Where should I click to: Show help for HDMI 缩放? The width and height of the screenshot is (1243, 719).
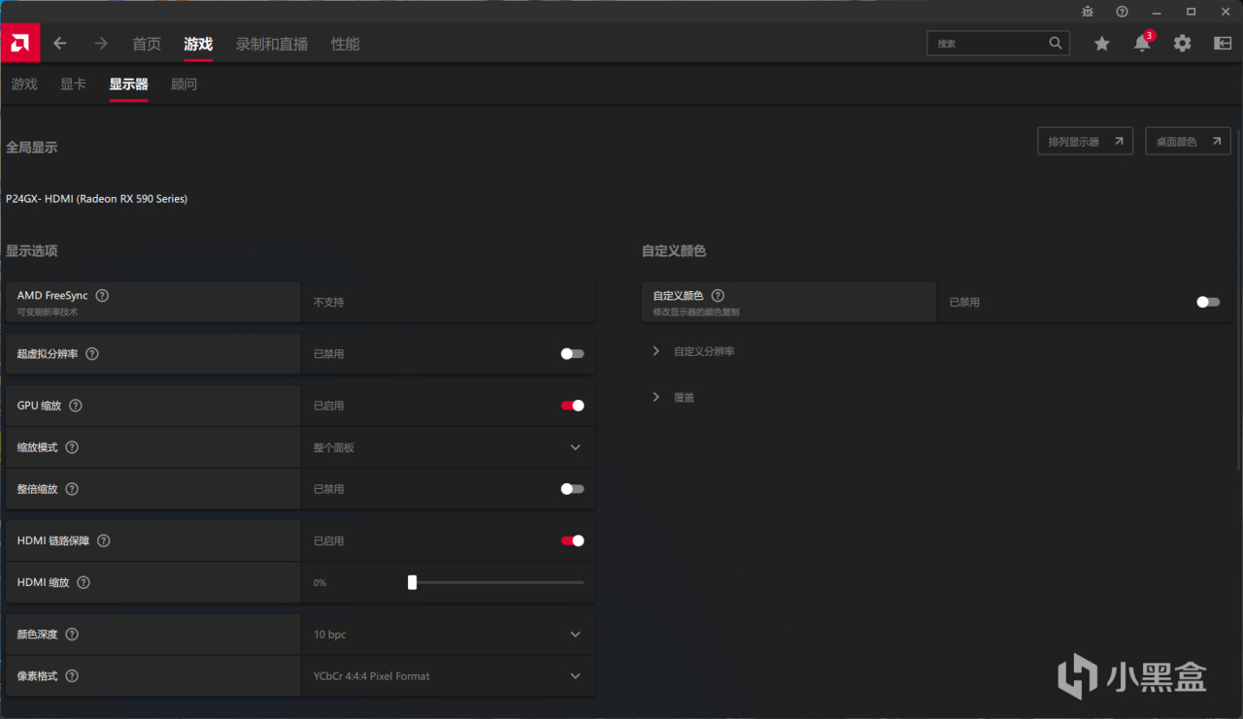(x=84, y=582)
